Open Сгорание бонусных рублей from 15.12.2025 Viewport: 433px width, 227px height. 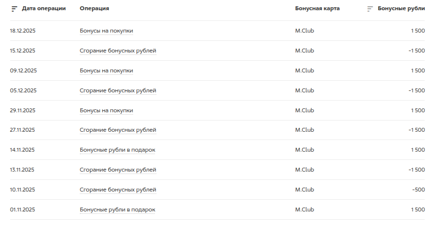(x=118, y=51)
